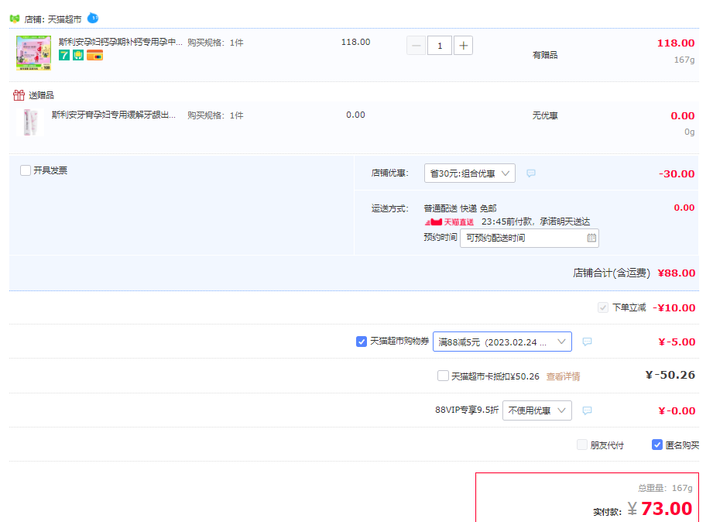Open the 查看详情 link

(x=563, y=376)
